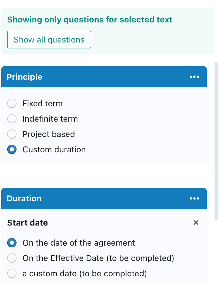221x284 pixels.
Task: Select the 'On the date of the agreement' radio button
Action: click(x=12, y=243)
